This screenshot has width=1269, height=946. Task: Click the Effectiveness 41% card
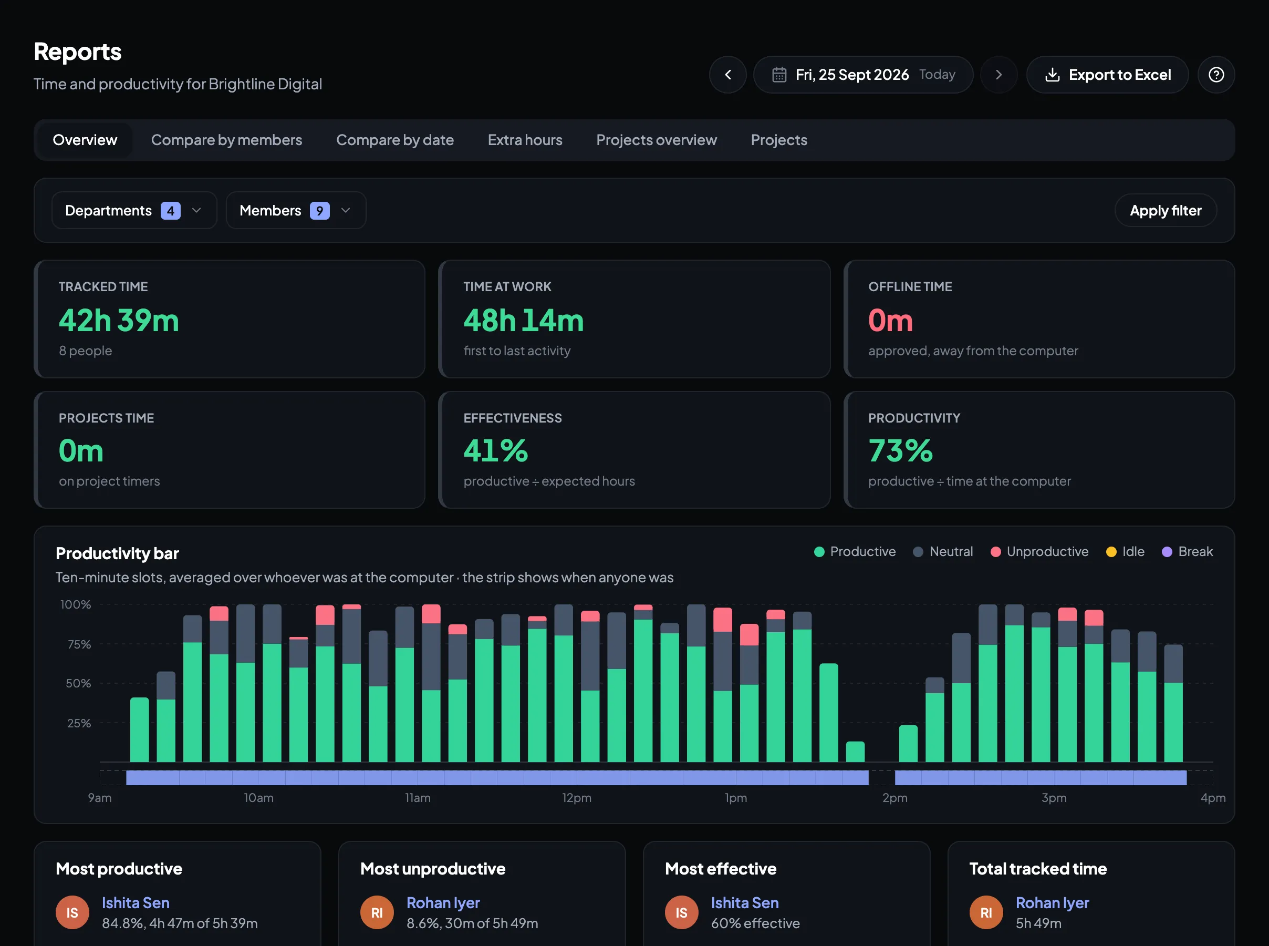point(634,449)
